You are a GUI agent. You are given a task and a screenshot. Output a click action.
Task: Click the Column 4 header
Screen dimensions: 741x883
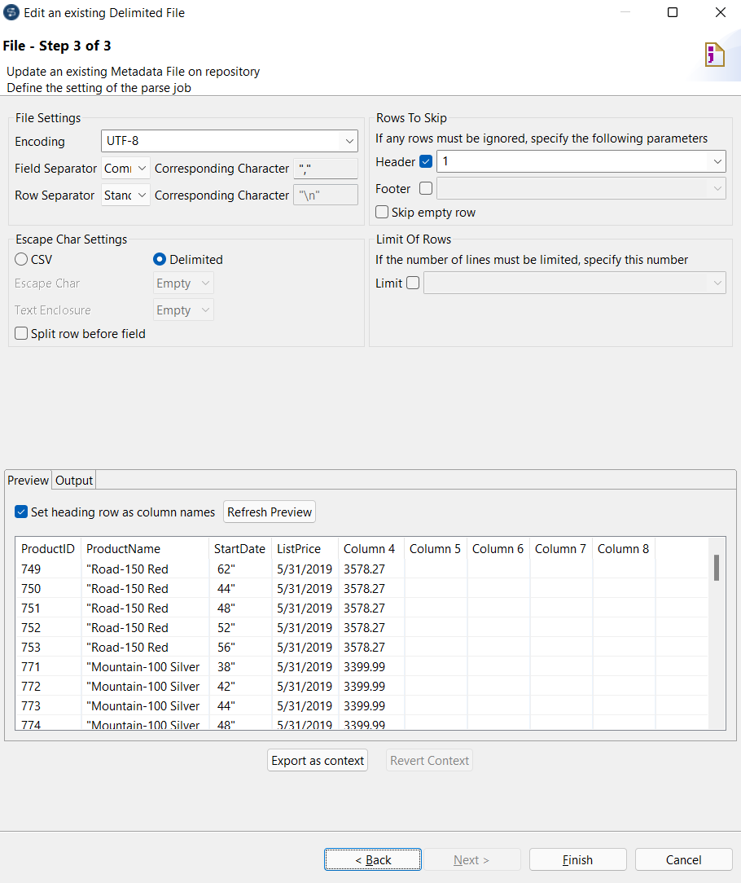point(371,548)
